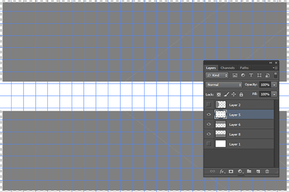The height and width of the screenshot is (192, 289).
Task: Switch to Layers tab
Action: pyautogui.click(x=211, y=68)
